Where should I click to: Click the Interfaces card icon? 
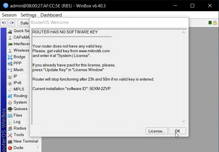10,44
